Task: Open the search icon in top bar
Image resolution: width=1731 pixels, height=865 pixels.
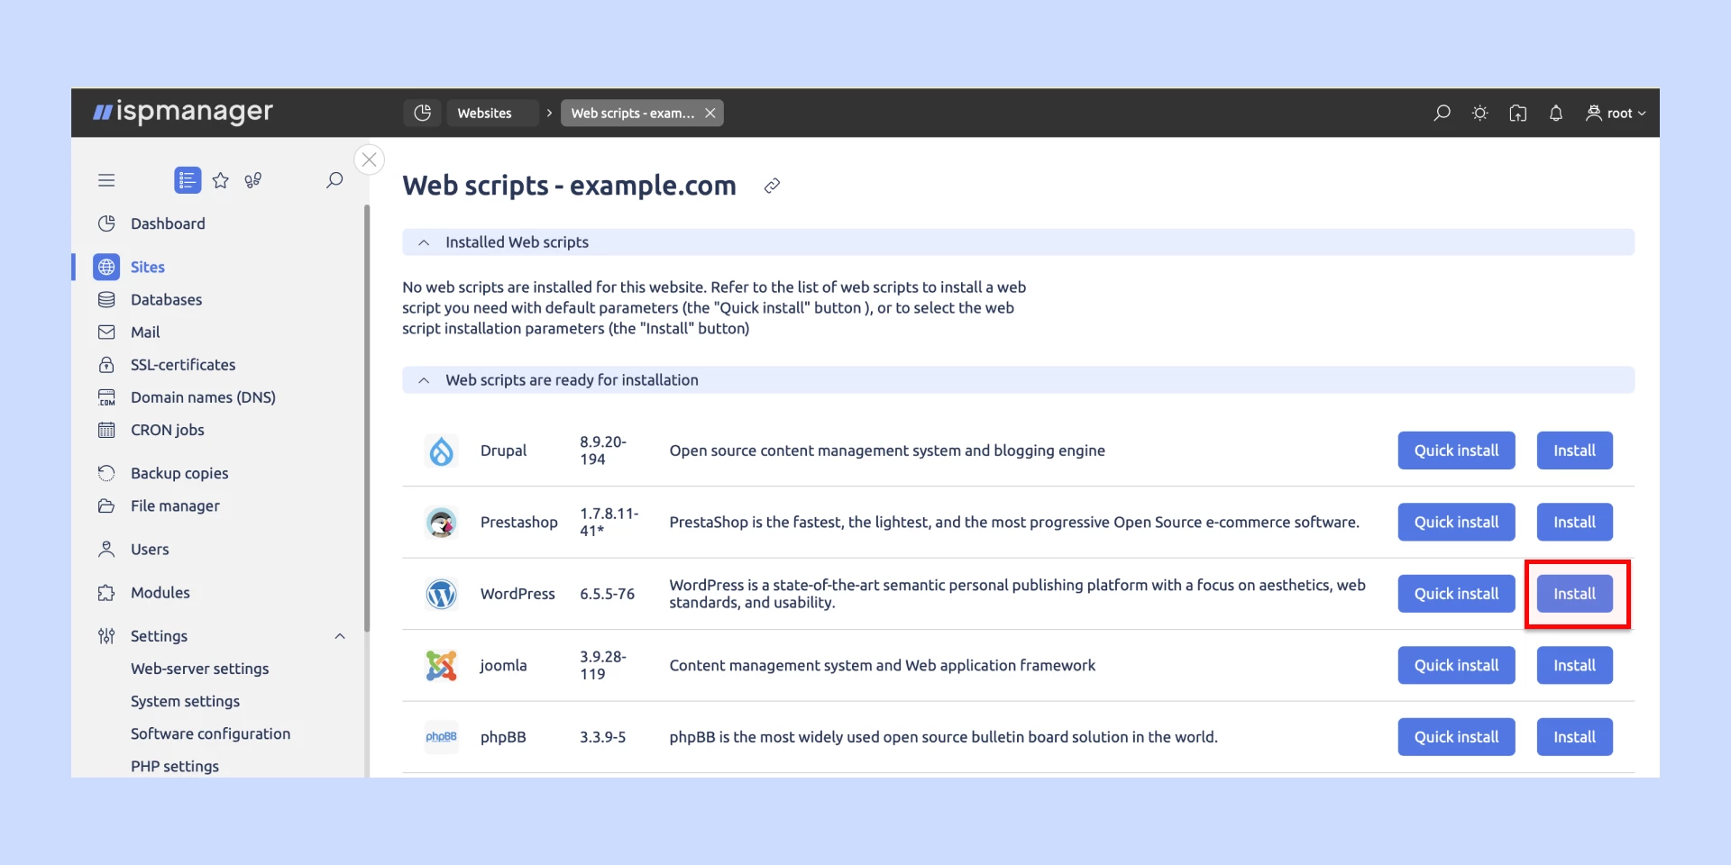Action: [1442, 113]
